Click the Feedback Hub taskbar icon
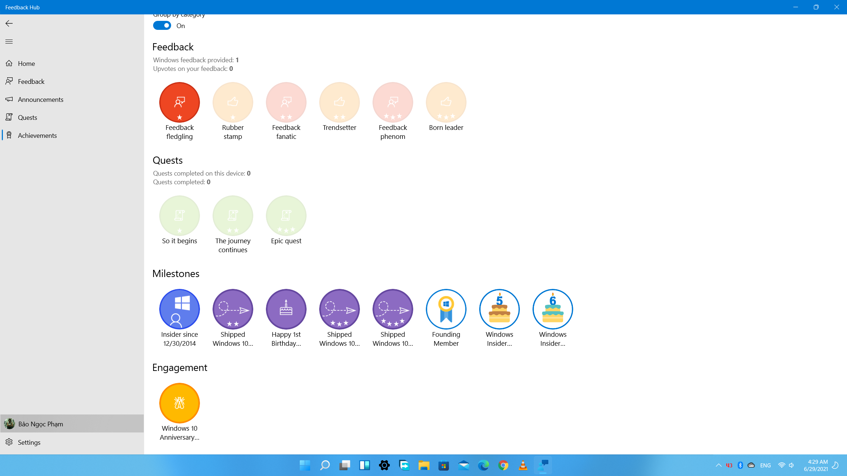 543,465
